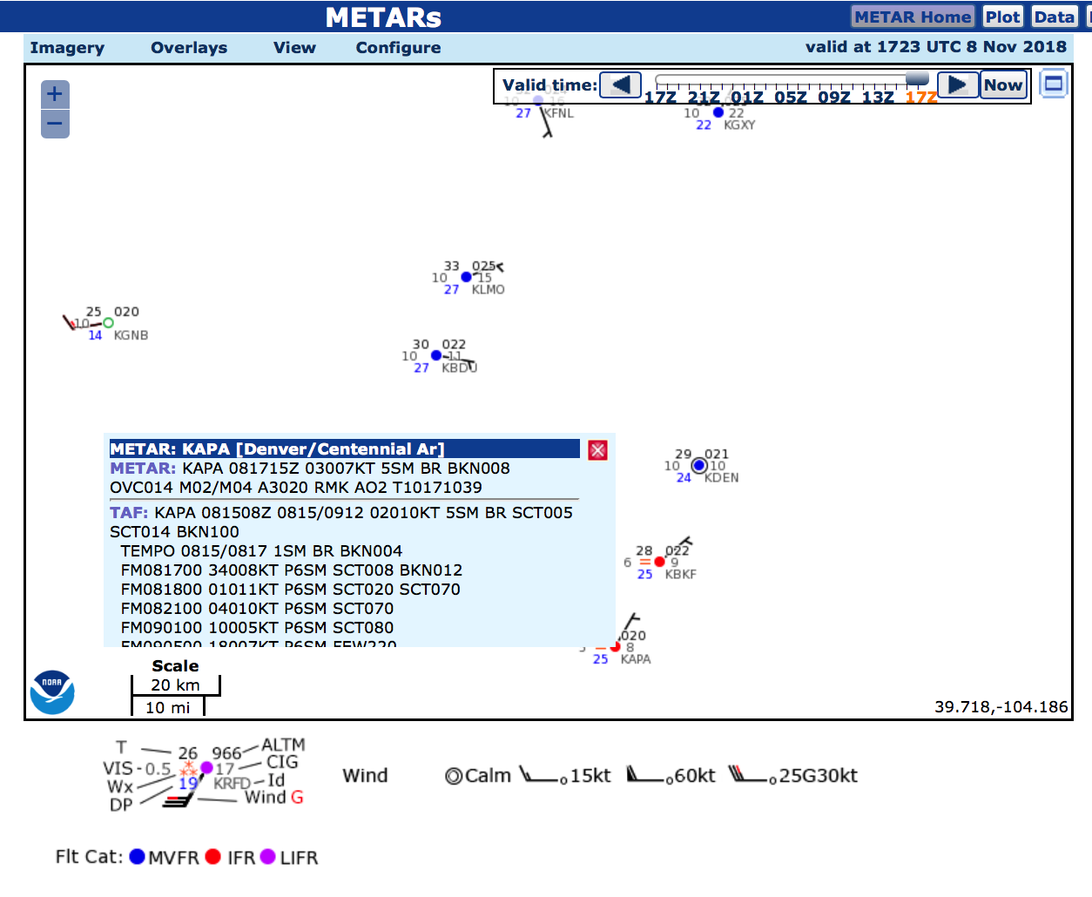This screenshot has width=1092, height=897.
Task: Click the IFR red legend dot
Action: (213, 857)
